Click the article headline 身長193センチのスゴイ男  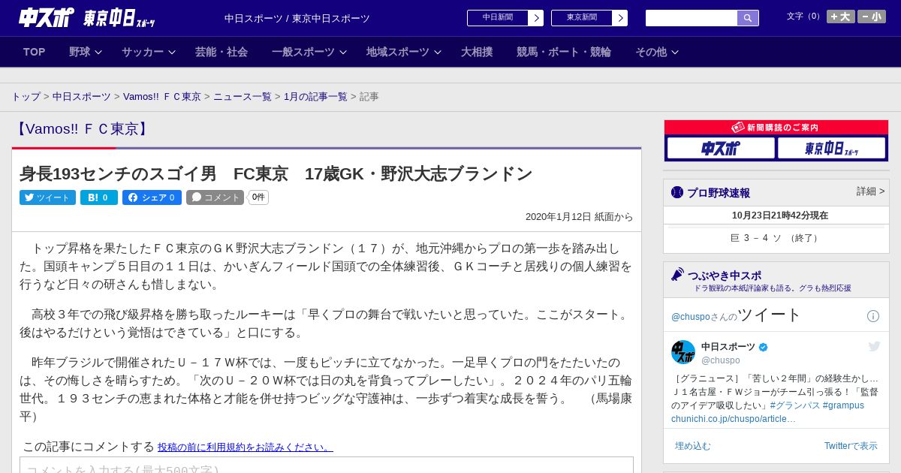[x=276, y=174]
